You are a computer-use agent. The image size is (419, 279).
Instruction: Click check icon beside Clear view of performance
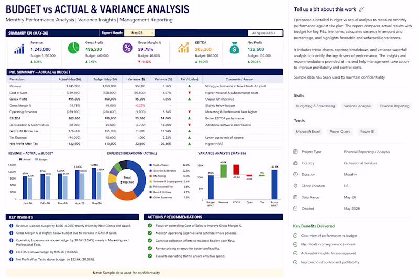coord(295,236)
